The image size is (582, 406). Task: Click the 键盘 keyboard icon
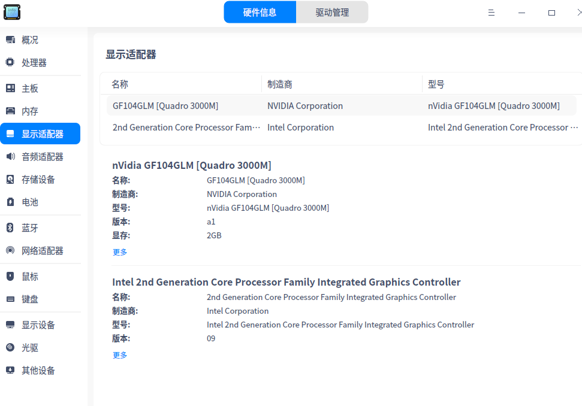click(10, 299)
